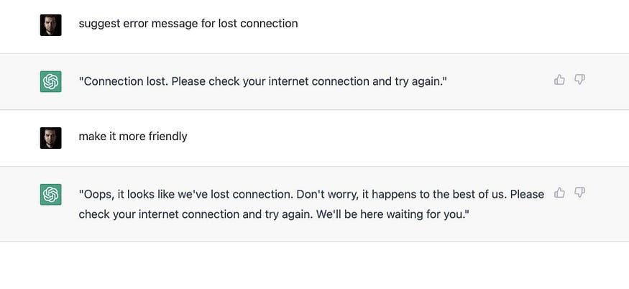Dislike the "Connection lost" reply with thumbs down

(x=579, y=80)
